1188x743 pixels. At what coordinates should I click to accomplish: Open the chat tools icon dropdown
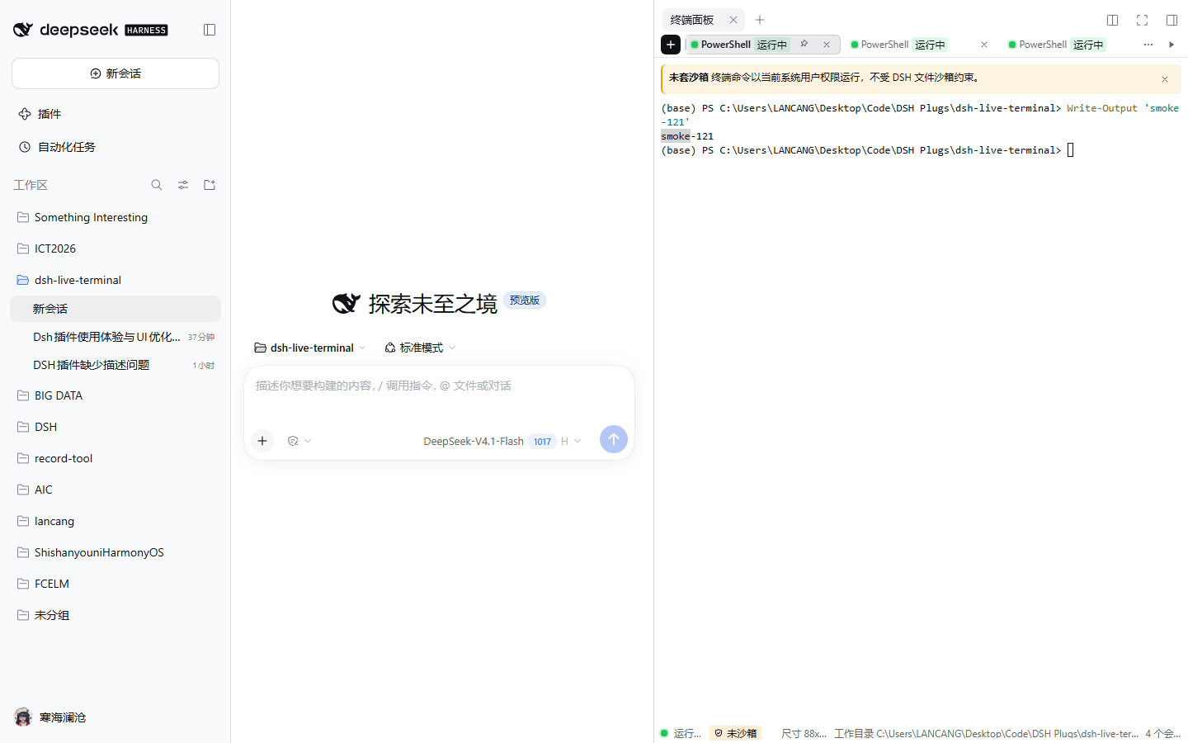pos(299,441)
